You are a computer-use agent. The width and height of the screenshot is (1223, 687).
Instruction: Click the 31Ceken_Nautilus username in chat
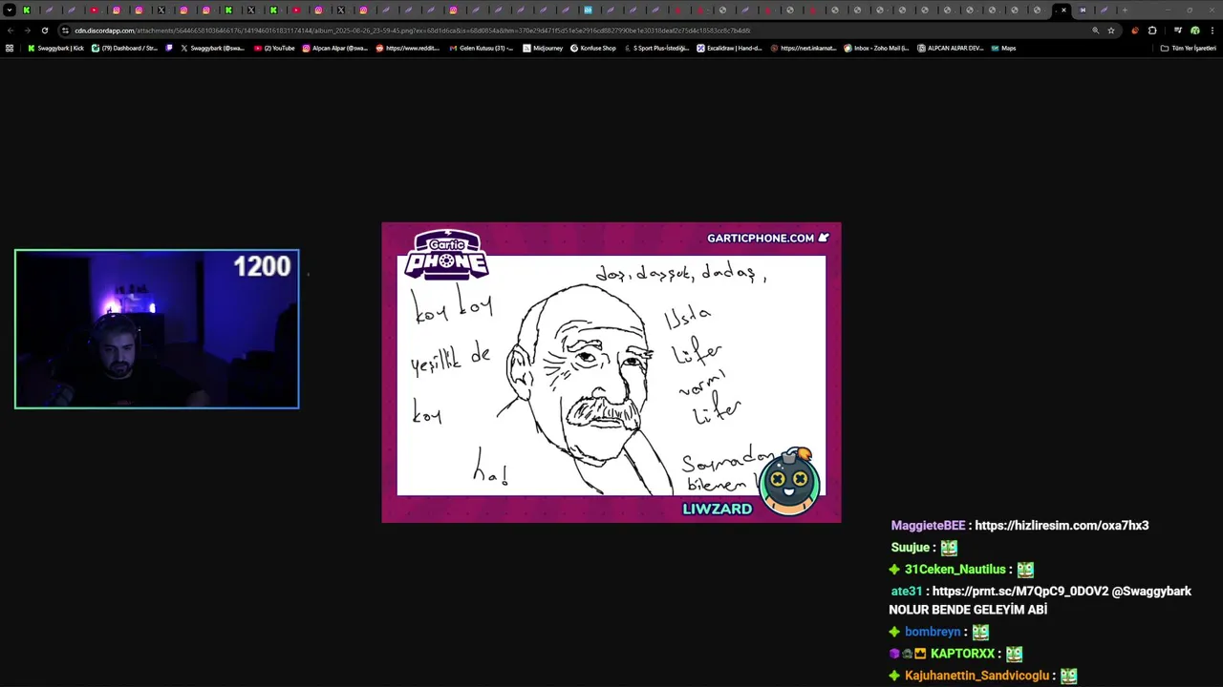(x=955, y=570)
